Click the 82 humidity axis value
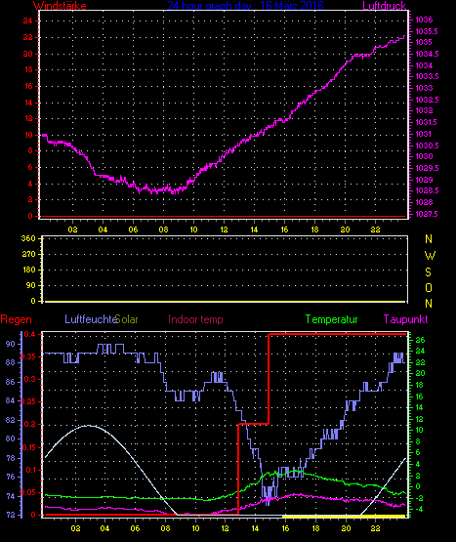 click(x=11, y=420)
